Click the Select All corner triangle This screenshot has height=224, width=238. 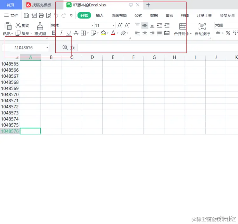(x=17, y=58)
